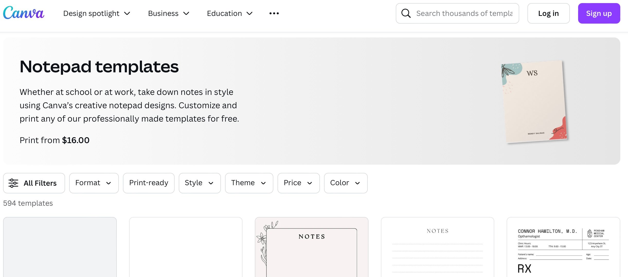Screen dimensions: 628x277
Task: Select the Connor Hamilton RX template
Action: point(563,248)
